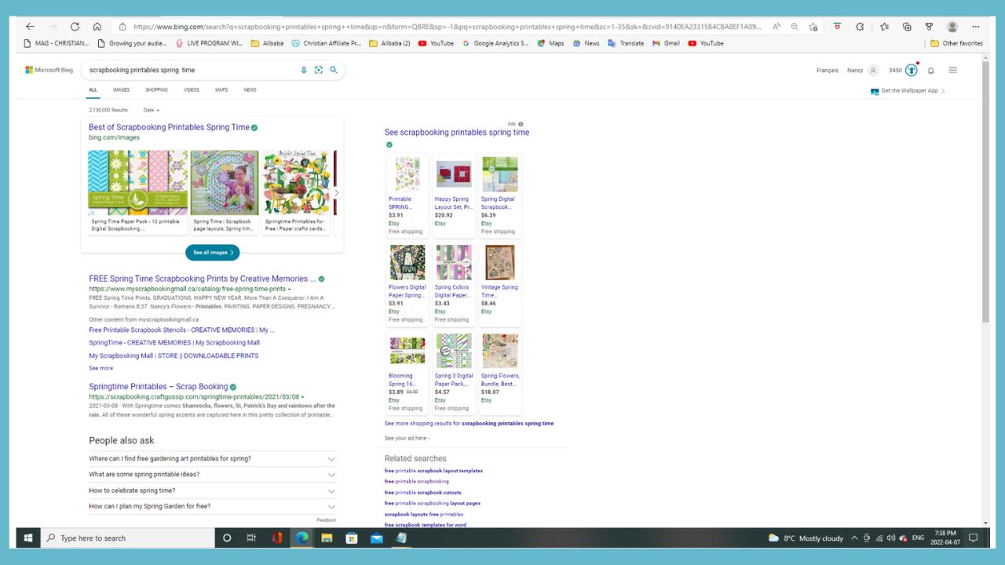Click the Bing search magnifier button
The height and width of the screenshot is (565, 1005).
(x=334, y=70)
